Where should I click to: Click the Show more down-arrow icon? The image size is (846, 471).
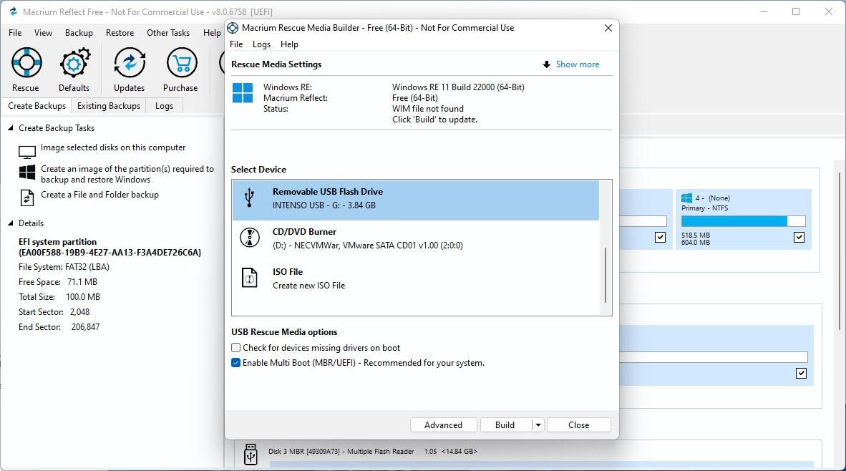pyautogui.click(x=547, y=64)
